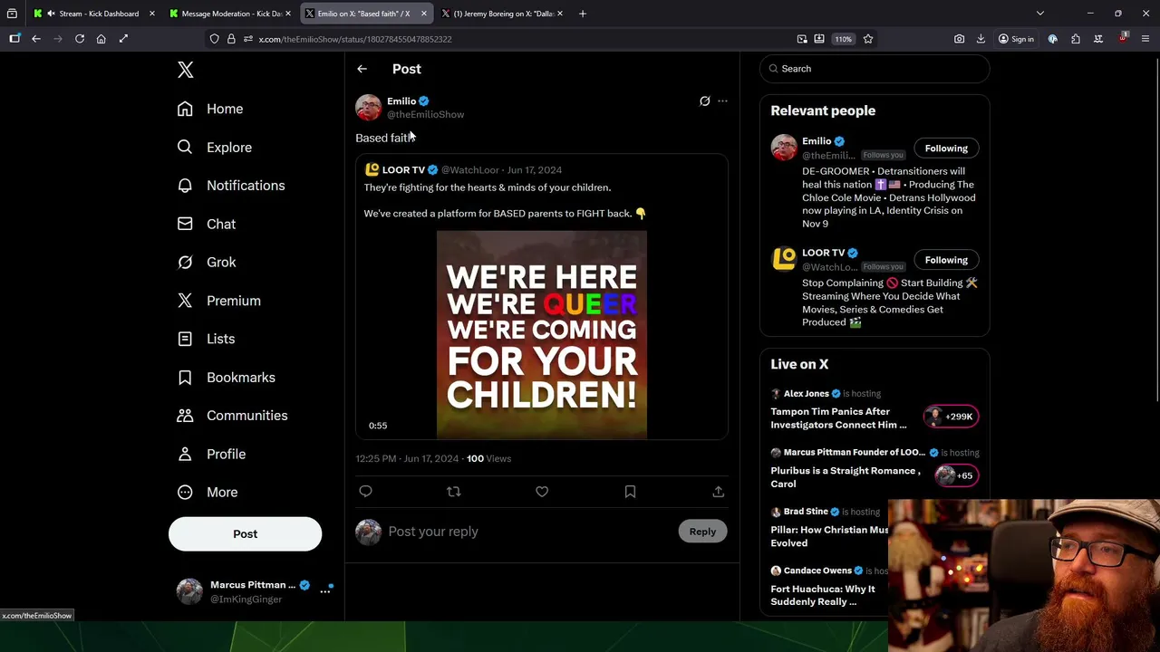Screen dimensions: 1160x652
Task: Open the Premium page
Action: [219, 301]
